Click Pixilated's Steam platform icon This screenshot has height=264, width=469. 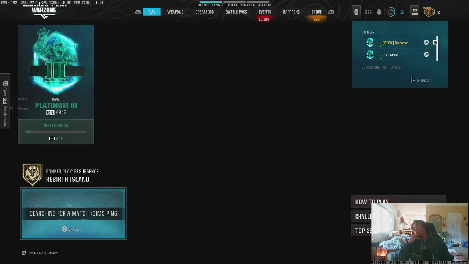pyautogui.click(x=426, y=55)
